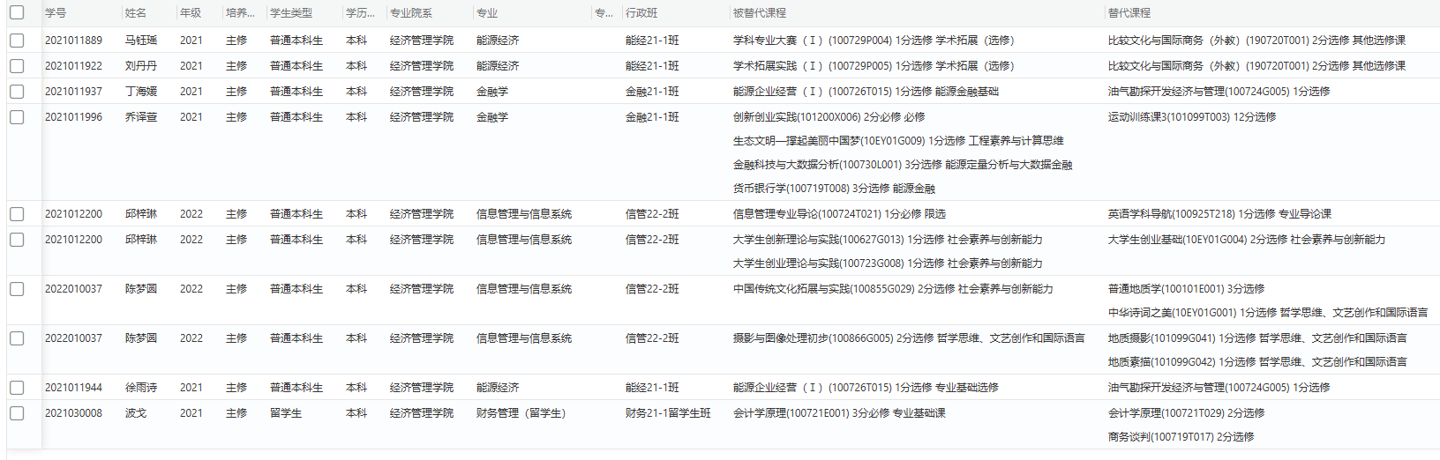Screen dimensions: 1440x460
Task: Toggle the select-all checkbox in header
Action: pyautogui.click(x=17, y=12)
